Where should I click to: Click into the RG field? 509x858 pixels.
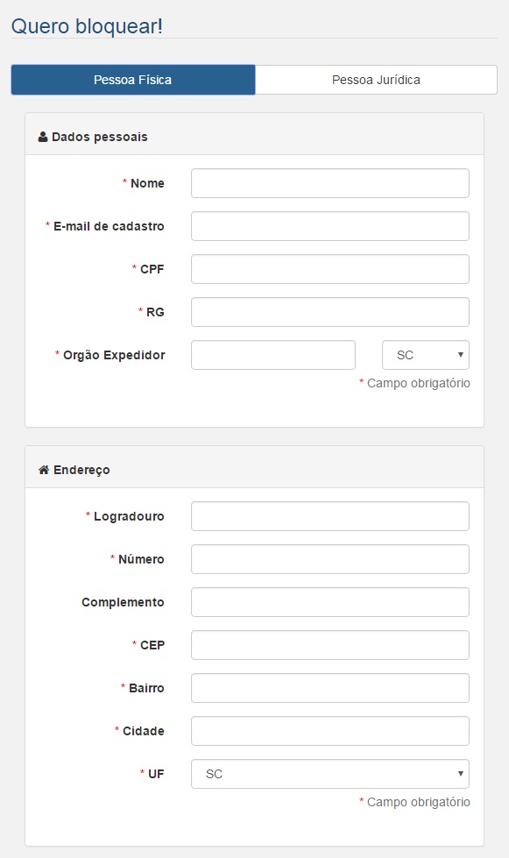[330, 312]
